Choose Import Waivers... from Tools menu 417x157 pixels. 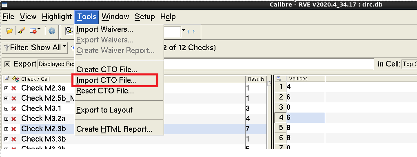click(119, 29)
